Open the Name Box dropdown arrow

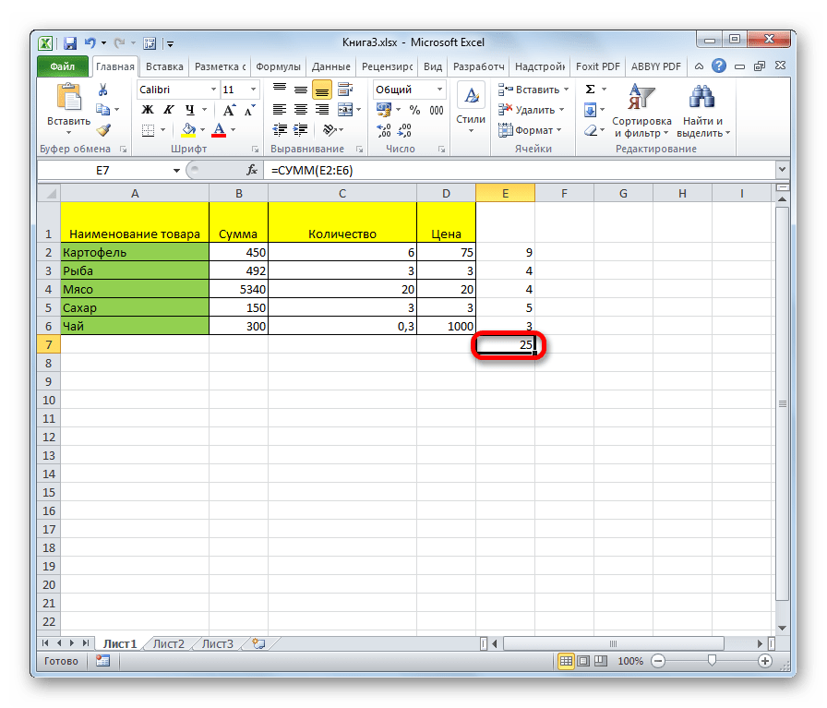point(177,171)
